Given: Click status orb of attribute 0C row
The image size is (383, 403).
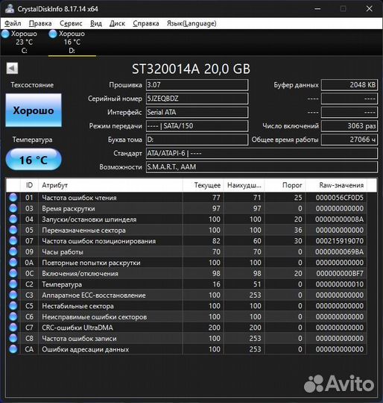Looking at the screenshot, I should click(13, 273).
